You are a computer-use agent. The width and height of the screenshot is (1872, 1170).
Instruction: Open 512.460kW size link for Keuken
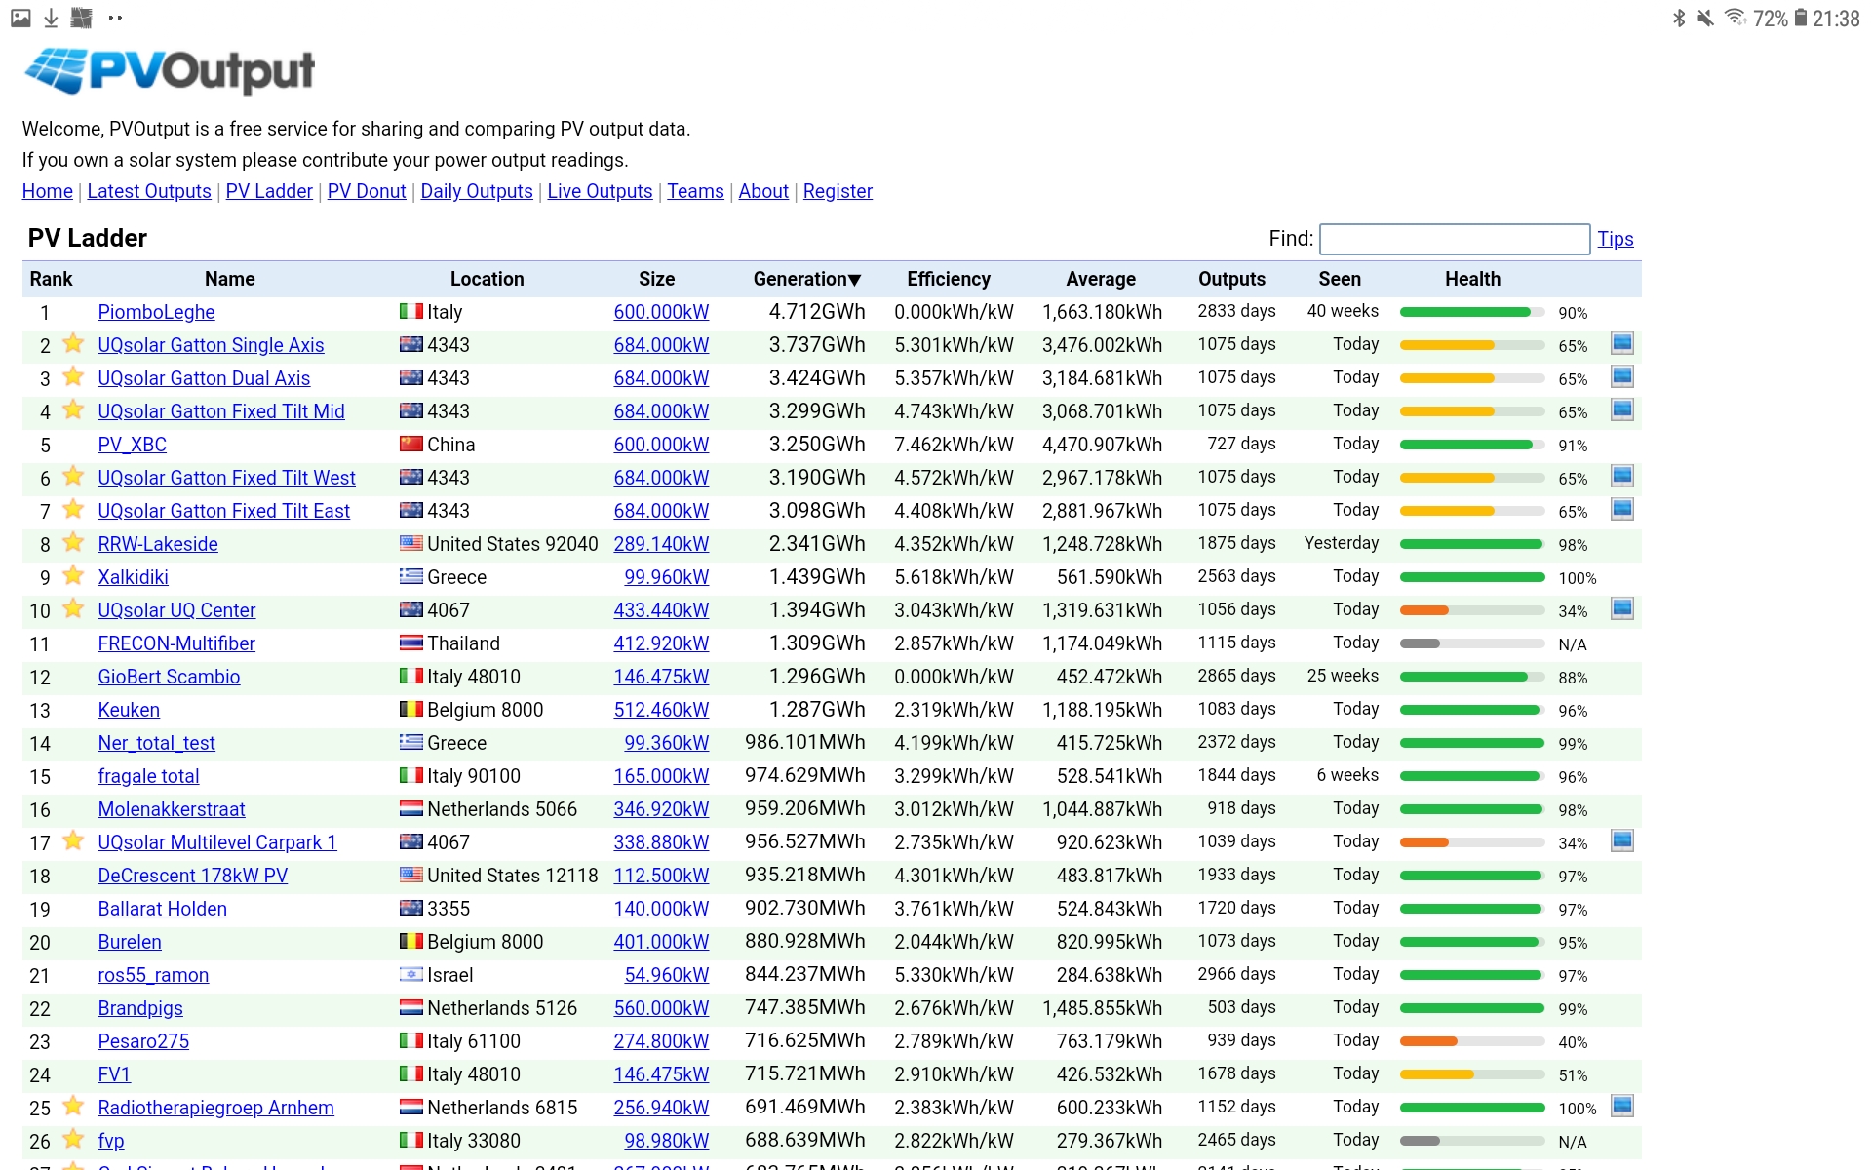click(x=661, y=710)
